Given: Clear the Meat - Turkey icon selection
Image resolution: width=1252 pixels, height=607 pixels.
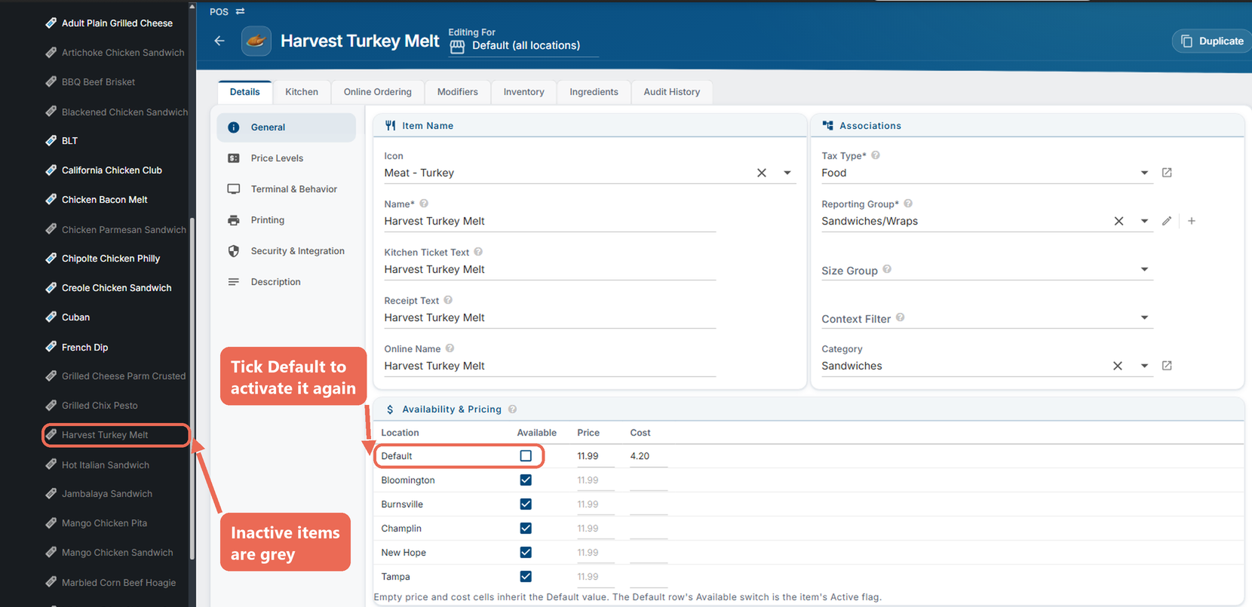Looking at the screenshot, I should tap(762, 173).
